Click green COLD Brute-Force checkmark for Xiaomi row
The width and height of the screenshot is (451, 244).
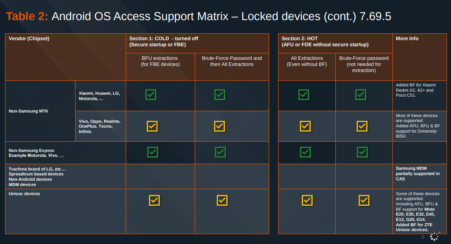[x=220, y=94]
